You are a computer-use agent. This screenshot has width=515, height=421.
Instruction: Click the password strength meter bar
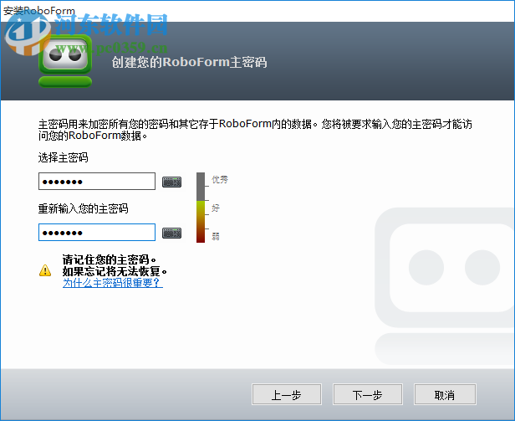201,208
